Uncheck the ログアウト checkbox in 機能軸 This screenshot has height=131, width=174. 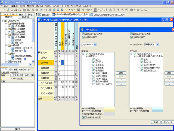click(94, 62)
